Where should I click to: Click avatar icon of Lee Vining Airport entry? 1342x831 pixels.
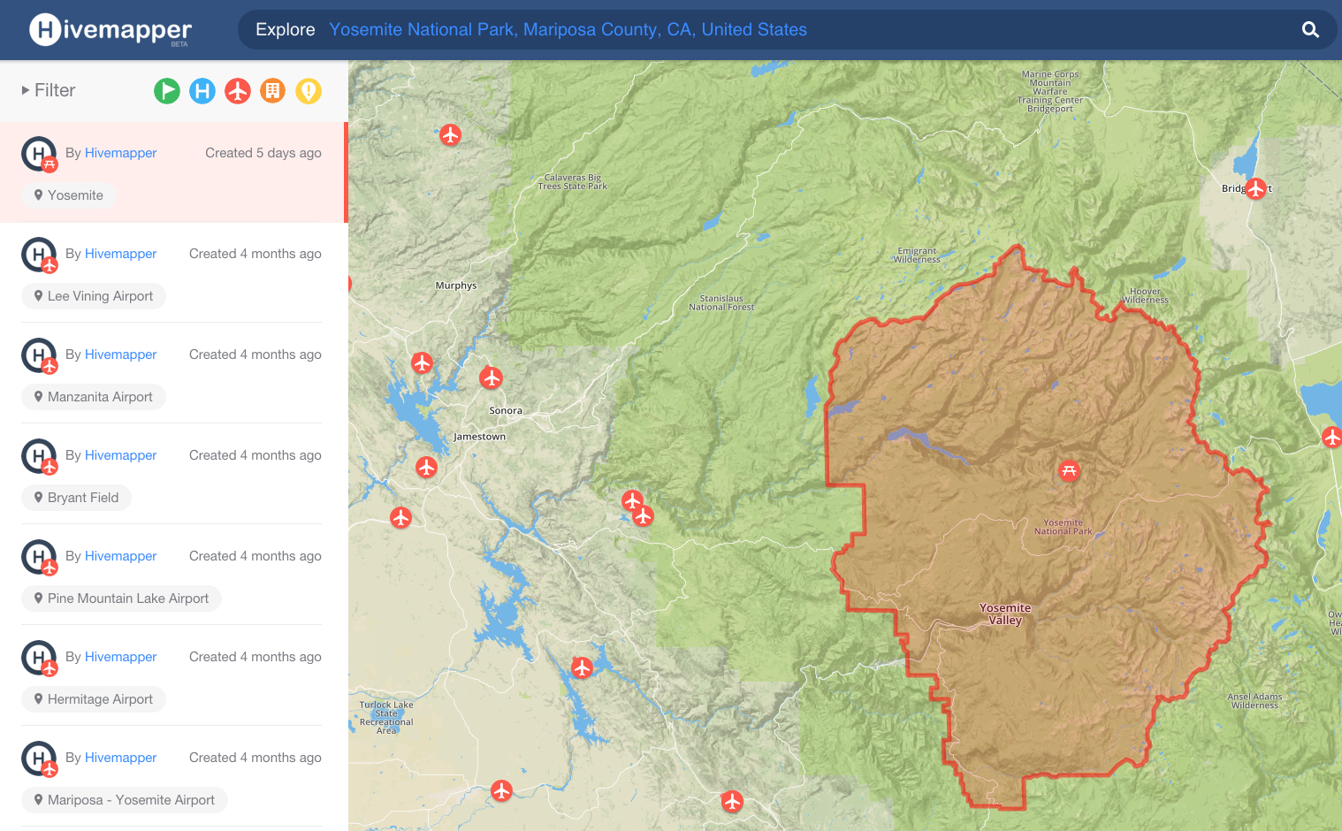click(39, 255)
